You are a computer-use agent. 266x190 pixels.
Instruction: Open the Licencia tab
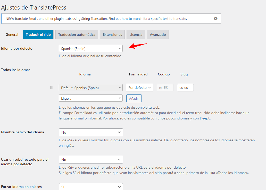point(136,34)
